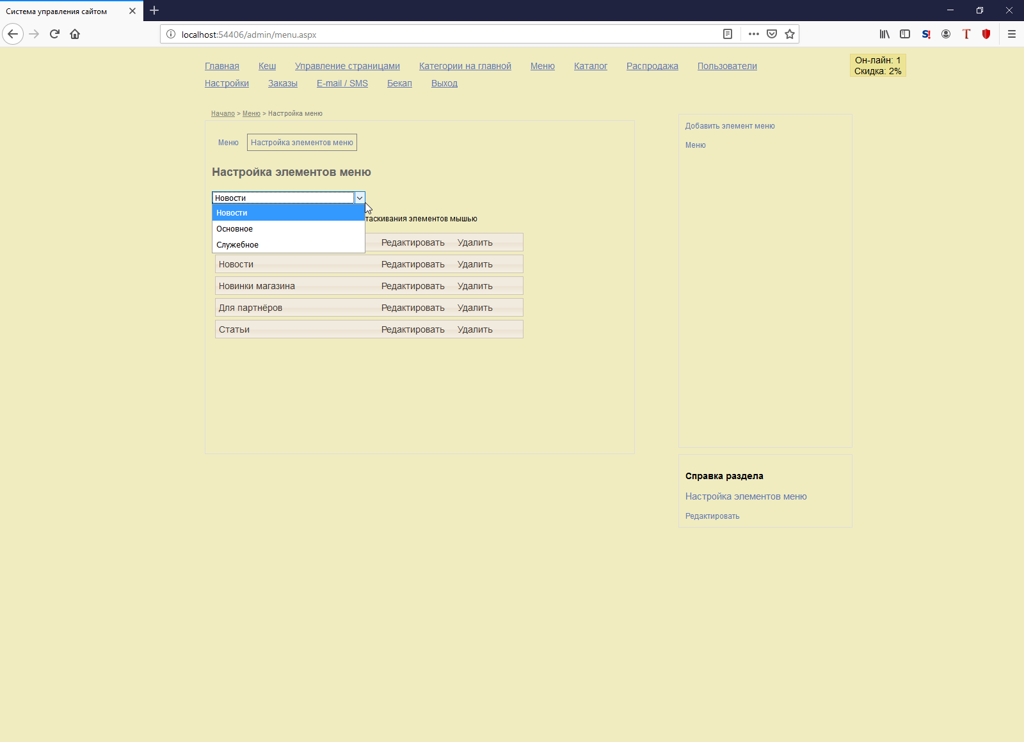This screenshot has width=1024, height=742.
Task: Select the Новинки магазина row label
Action: (x=257, y=286)
